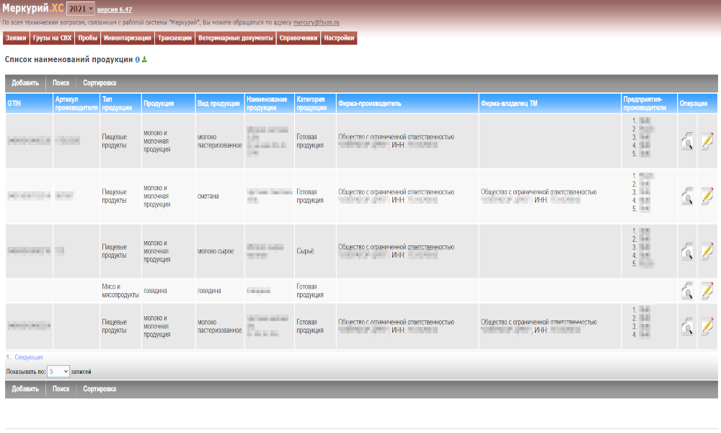Go to the Следующая page link
This screenshot has width=721, height=433.
point(29,357)
